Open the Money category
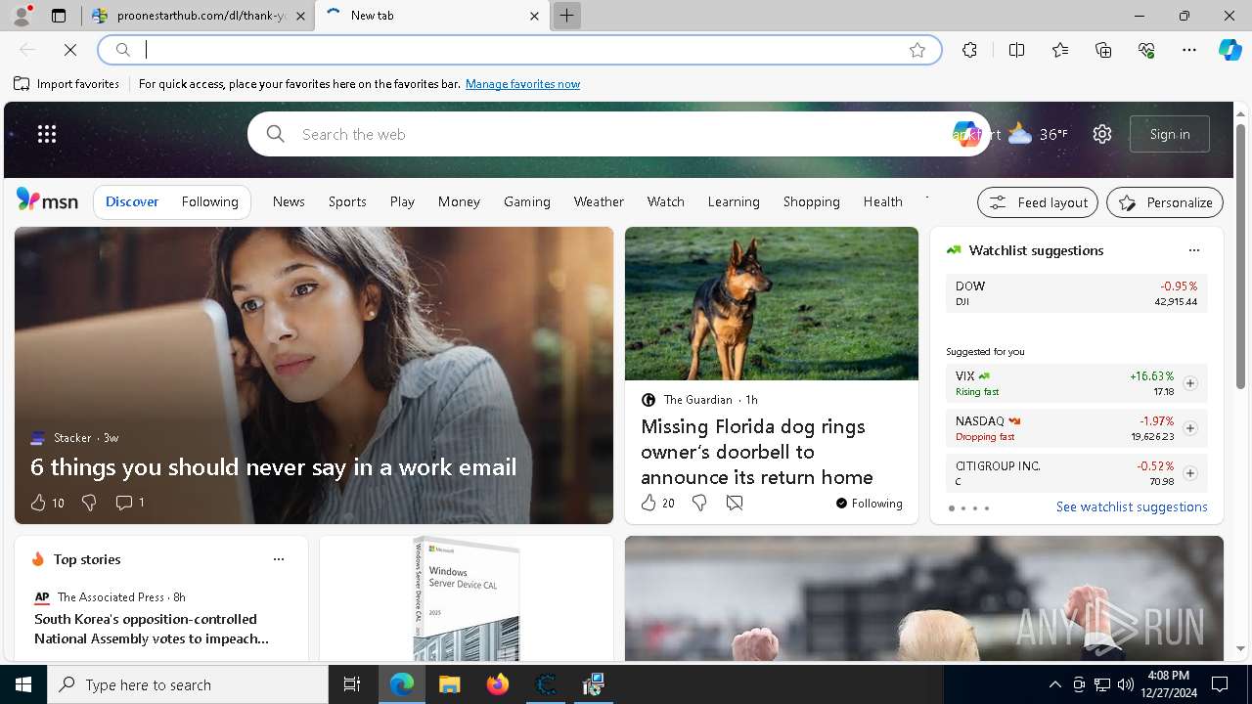Image resolution: width=1252 pixels, height=704 pixels. pyautogui.click(x=459, y=201)
